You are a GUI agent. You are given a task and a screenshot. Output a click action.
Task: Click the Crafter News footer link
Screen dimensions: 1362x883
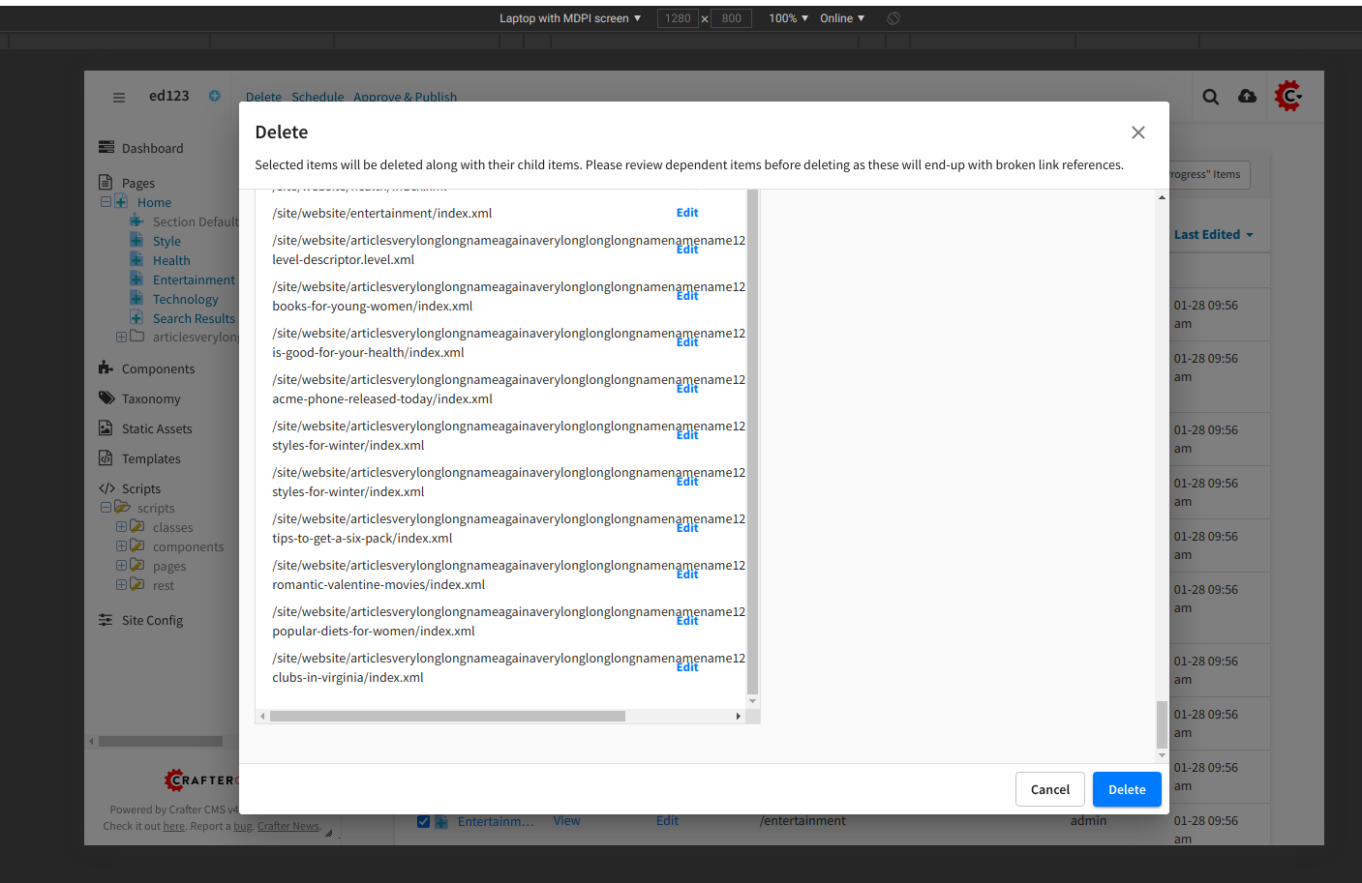coord(288,826)
